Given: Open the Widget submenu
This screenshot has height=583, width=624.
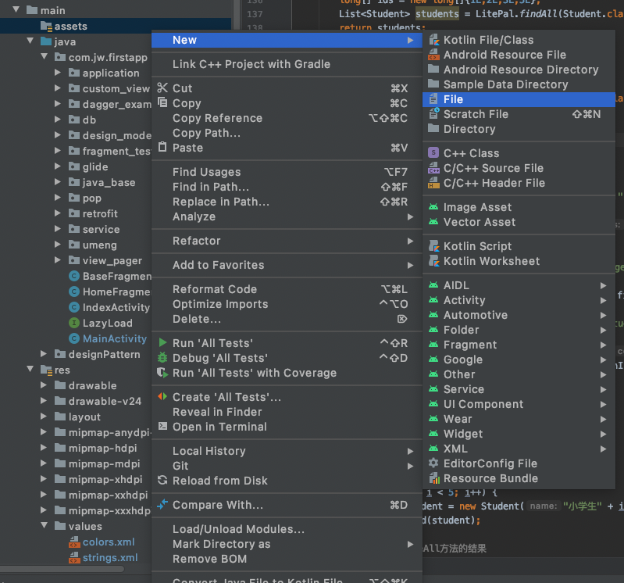Looking at the screenshot, I should (519, 434).
